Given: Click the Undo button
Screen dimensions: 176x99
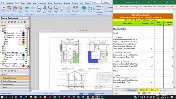Looking at the screenshot, I should pyautogui.click(x=106, y=2).
